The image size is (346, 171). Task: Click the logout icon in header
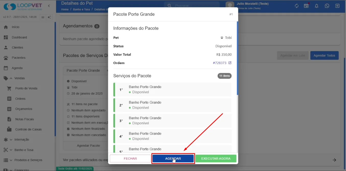[x=337, y=6]
